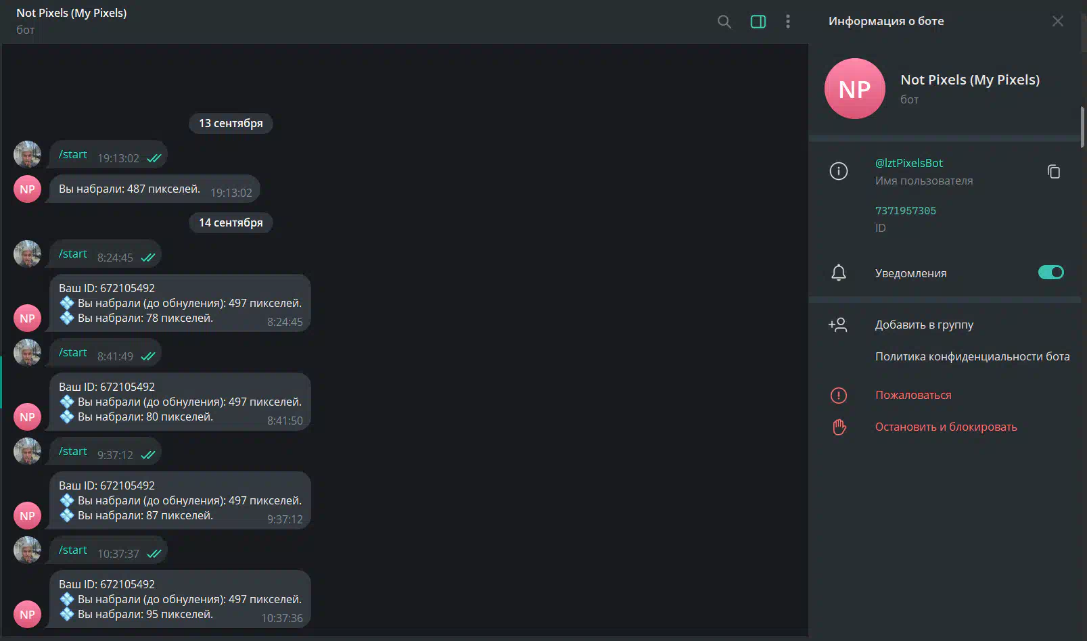Open the three-dot chat menu
This screenshot has height=641, width=1087.
pos(788,22)
